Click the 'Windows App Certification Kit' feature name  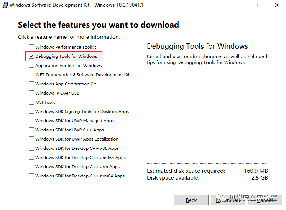coord(66,84)
